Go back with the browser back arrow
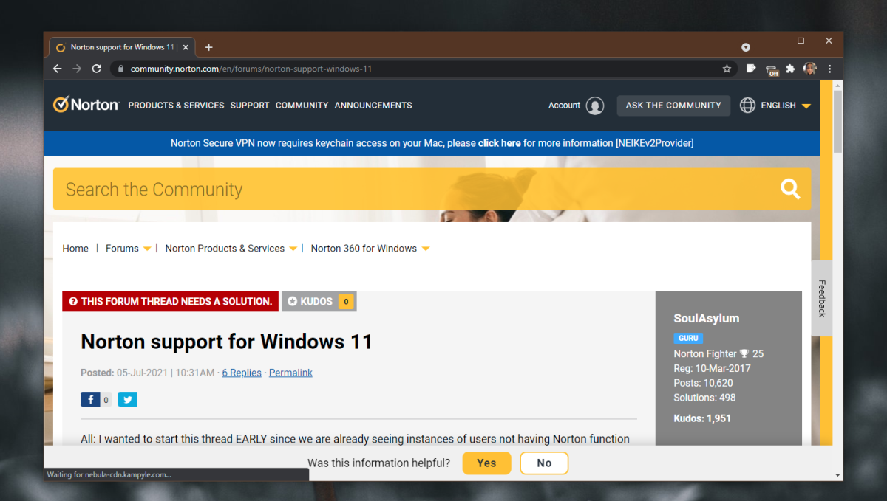The image size is (887, 501). (x=58, y=69)
